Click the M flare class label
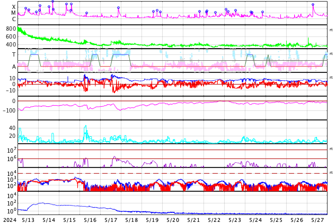 [13, 13]
